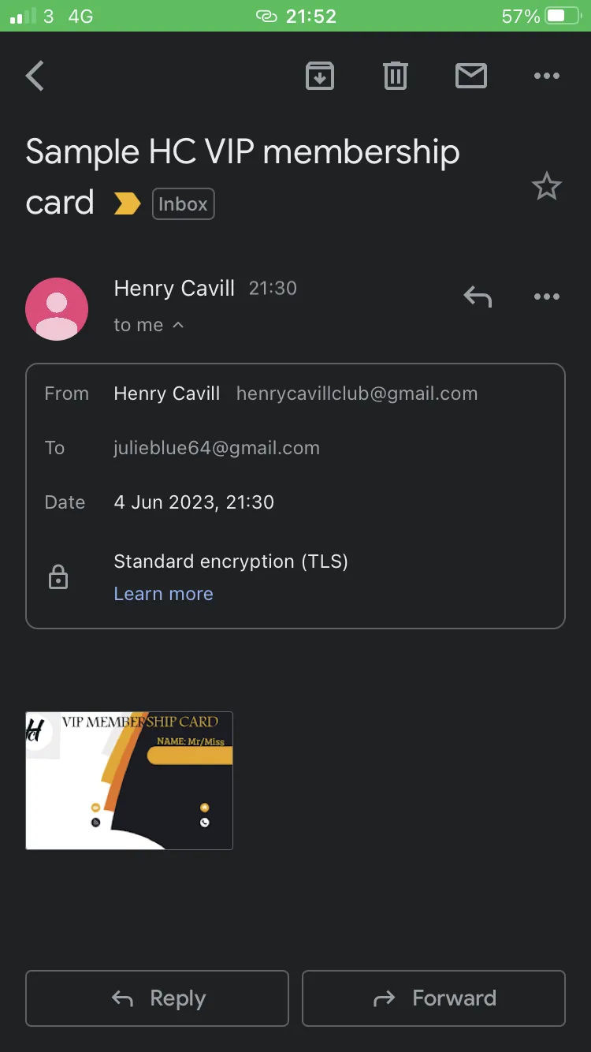Star this email
This screenshot has width=591, height=1052.
click(546, 187)
